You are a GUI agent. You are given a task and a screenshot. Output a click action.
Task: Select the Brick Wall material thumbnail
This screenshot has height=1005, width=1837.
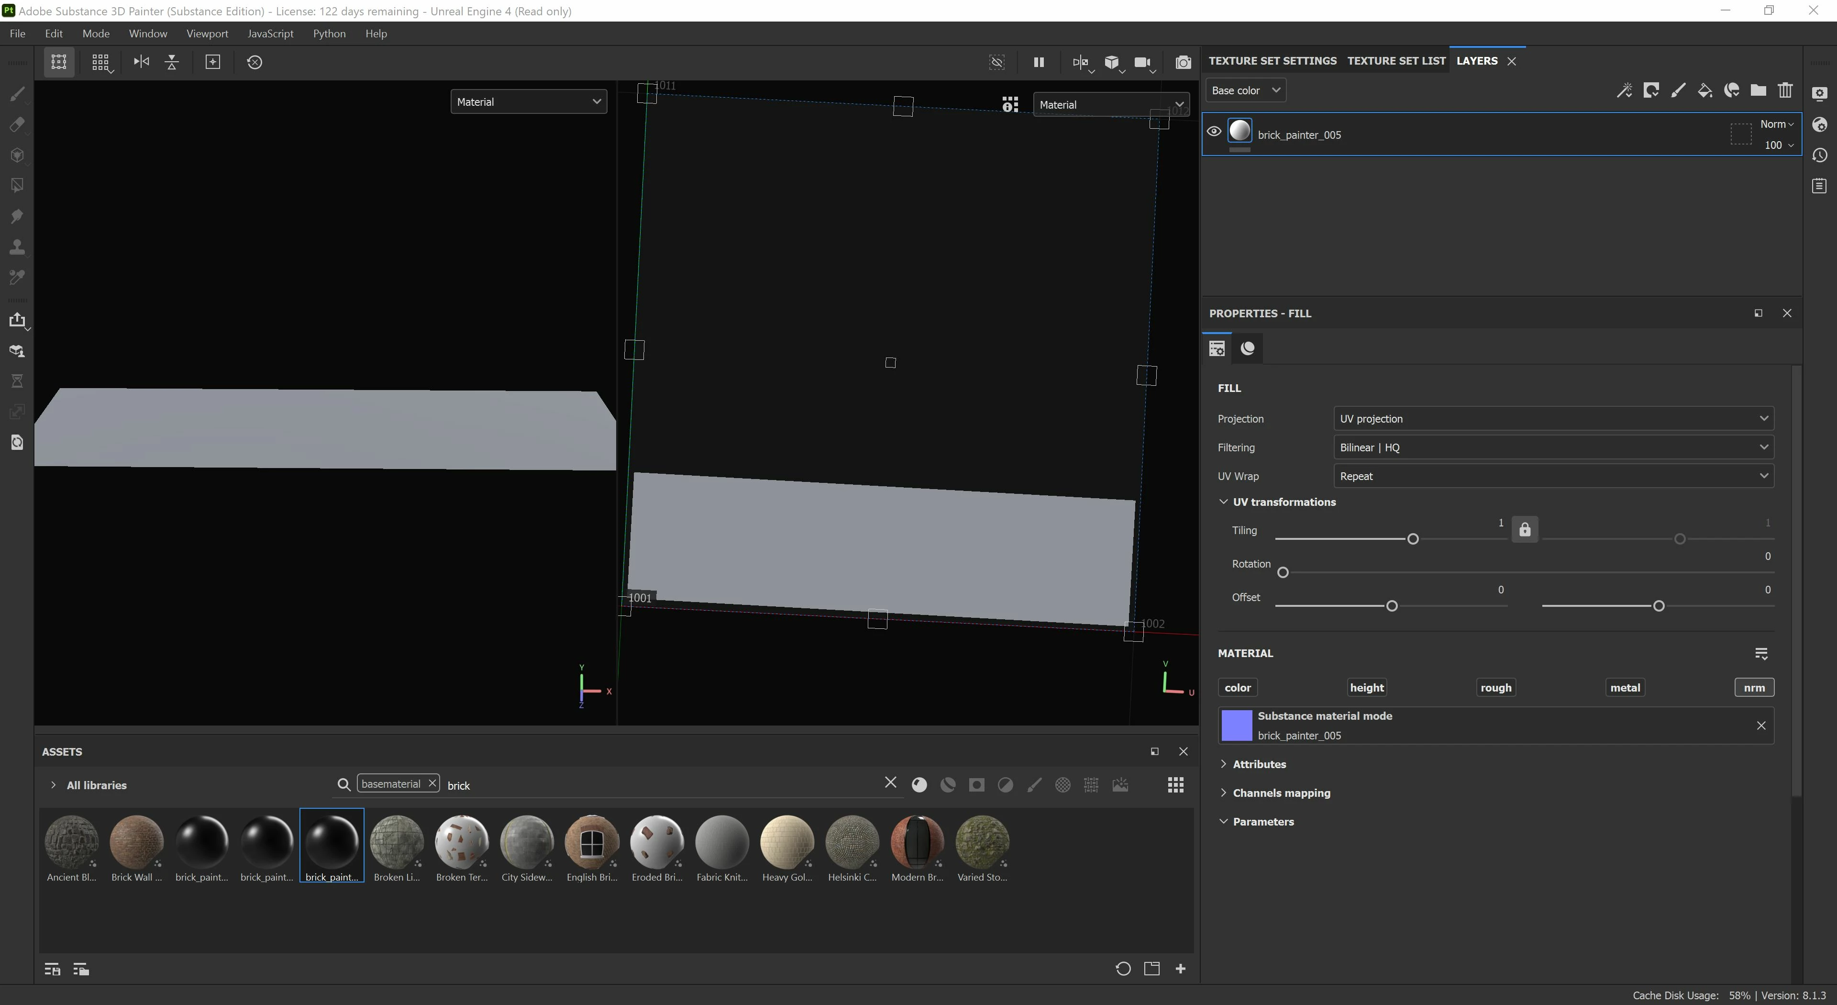pyautogui.click(x=136, y=842)
